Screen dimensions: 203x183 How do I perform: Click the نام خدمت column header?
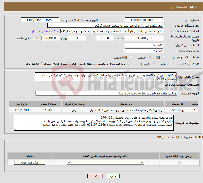coord(126,104)
